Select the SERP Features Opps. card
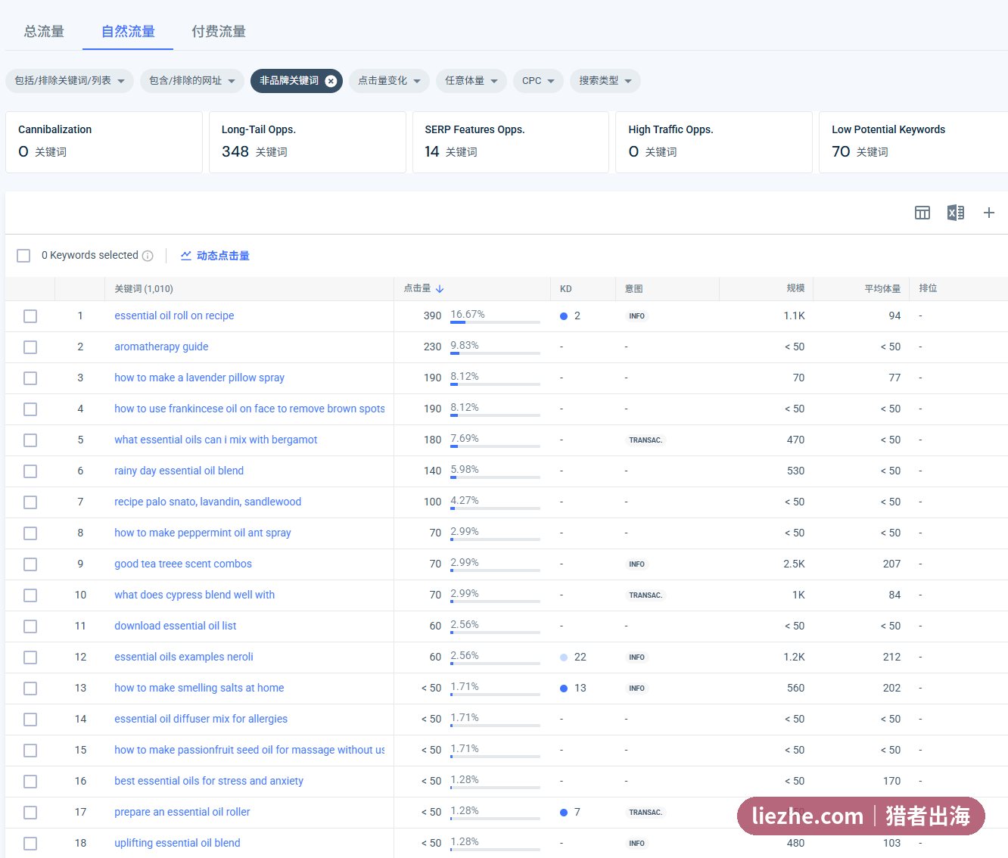This screenshot has width=1008, height=858. (x=511, y=142)
